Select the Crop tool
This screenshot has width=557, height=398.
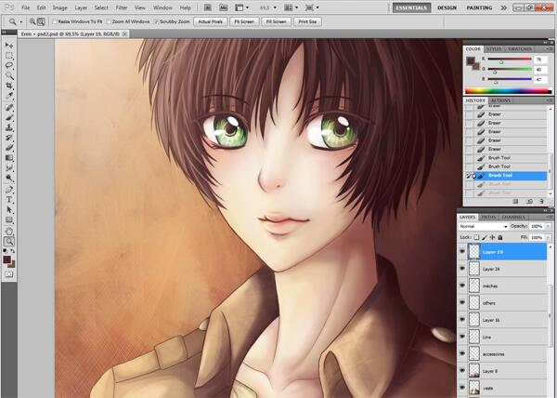click(9, 86)
